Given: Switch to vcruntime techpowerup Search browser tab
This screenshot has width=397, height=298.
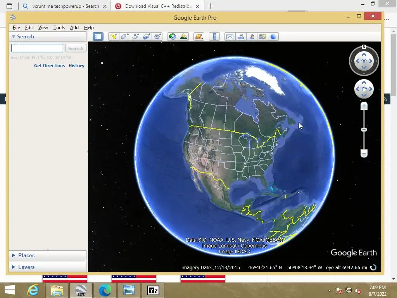Looking at the screenshot, I should coord(65,6).
